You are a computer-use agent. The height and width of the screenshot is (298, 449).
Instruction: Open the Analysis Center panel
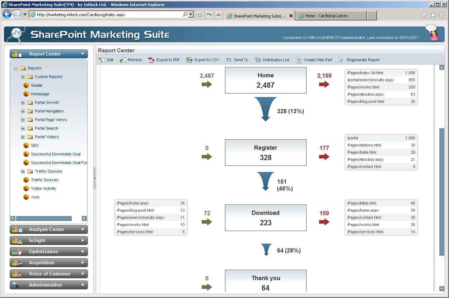(49, 230)
